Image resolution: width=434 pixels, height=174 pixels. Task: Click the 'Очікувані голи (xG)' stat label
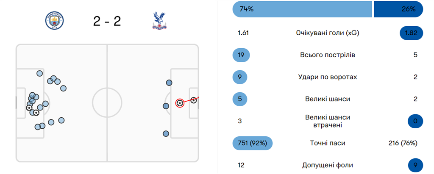click(327, 33)
